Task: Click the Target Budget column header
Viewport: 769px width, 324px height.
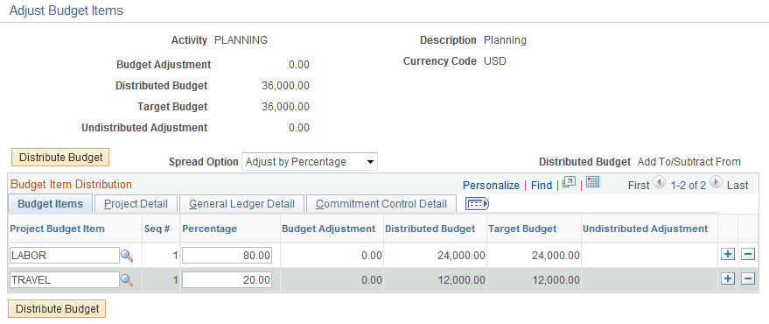Action: click(x=522, y=229)
